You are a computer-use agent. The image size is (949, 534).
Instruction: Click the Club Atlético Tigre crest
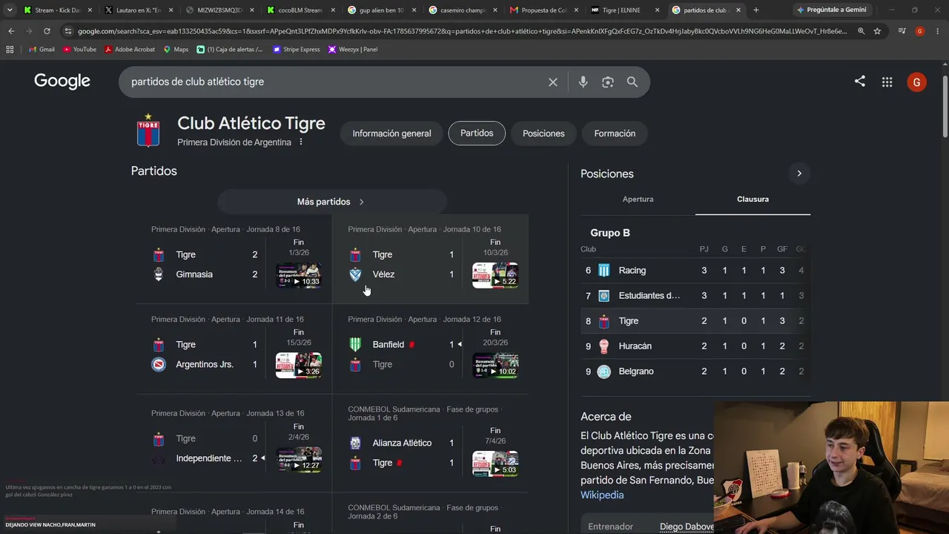click(148, 131)
